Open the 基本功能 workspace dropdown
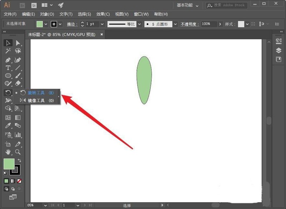 [187, 5]
